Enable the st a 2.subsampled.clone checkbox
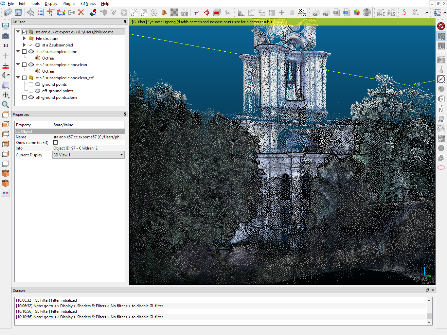447x335 pixels. pyautogui.click(x=25, y=52)
